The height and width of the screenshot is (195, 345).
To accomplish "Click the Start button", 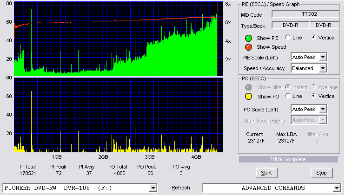I will [267, 173].
